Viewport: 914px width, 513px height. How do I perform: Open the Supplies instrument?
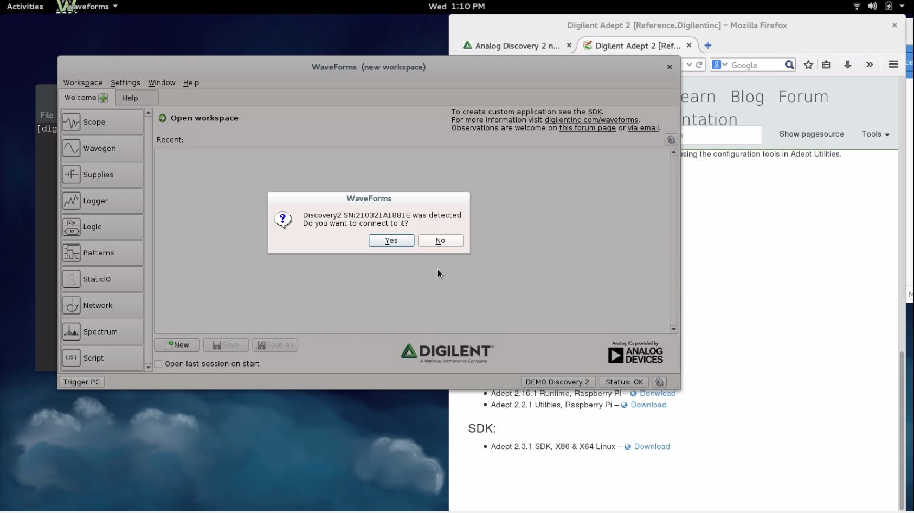coord(102,175)
